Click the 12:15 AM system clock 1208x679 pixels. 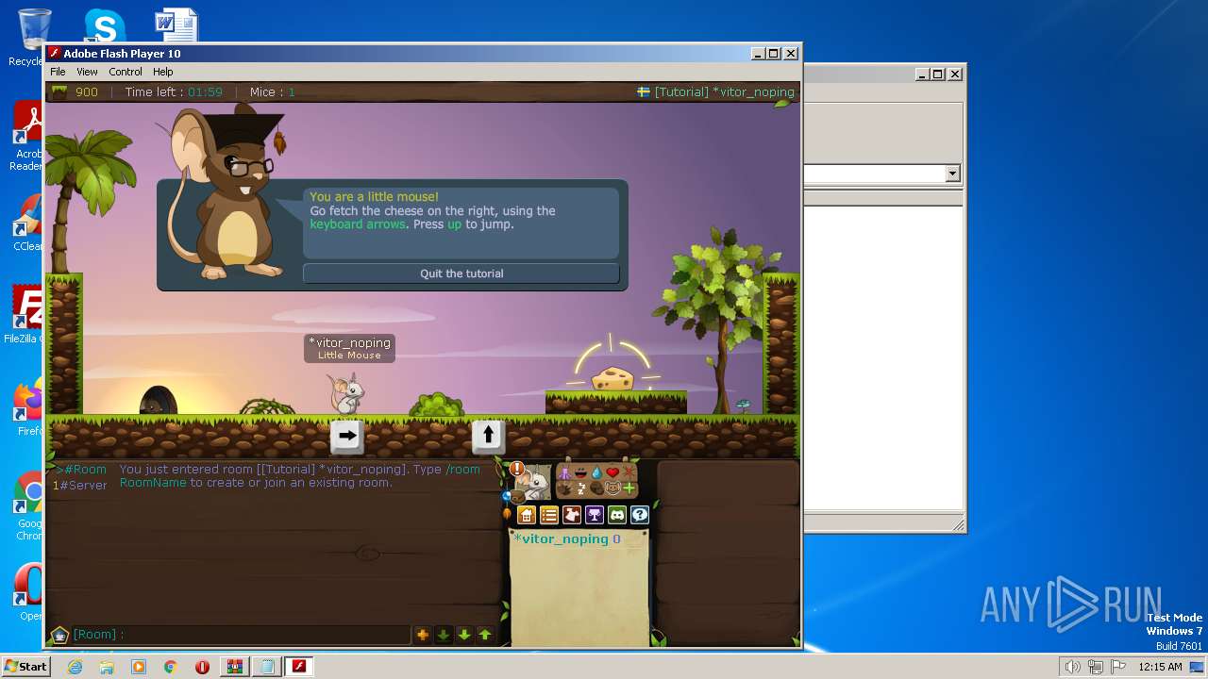(1160, 667)
